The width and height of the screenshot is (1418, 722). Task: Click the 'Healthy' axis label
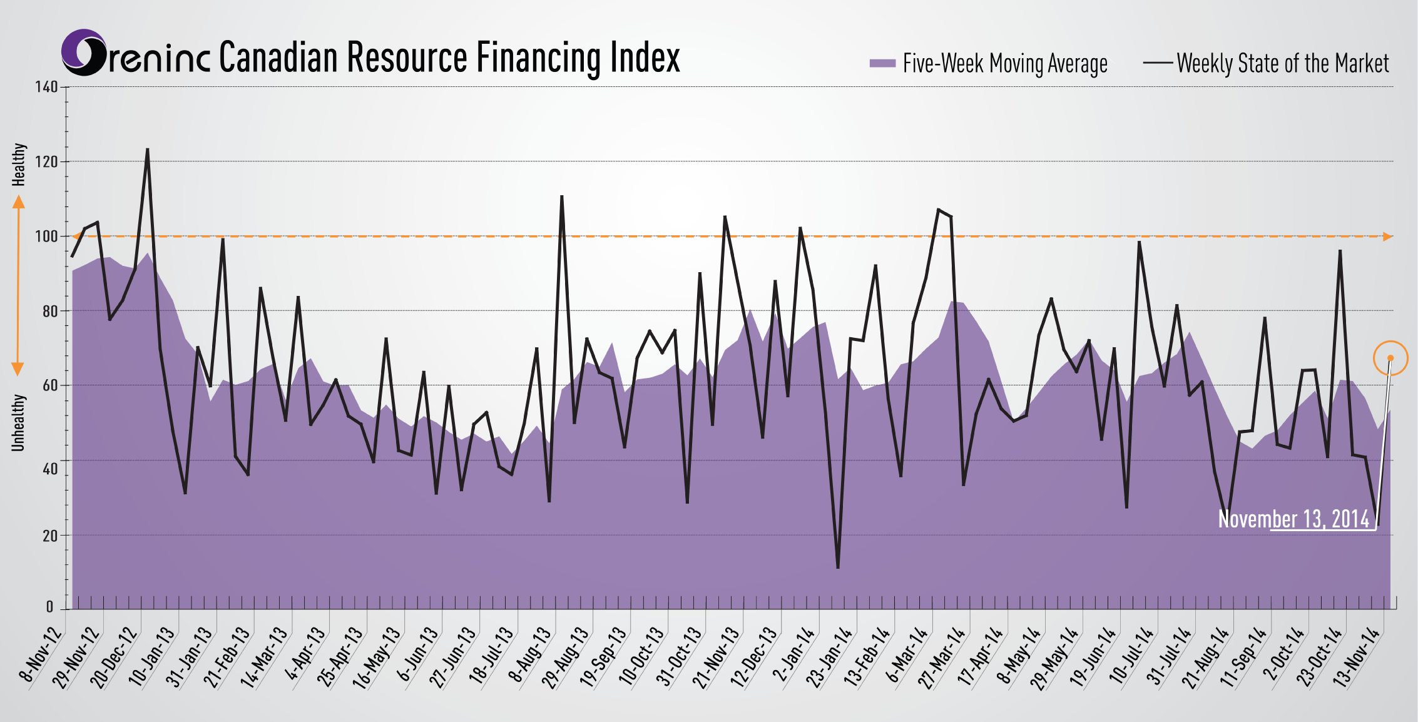pyautogui.click(x=19, y=165)
